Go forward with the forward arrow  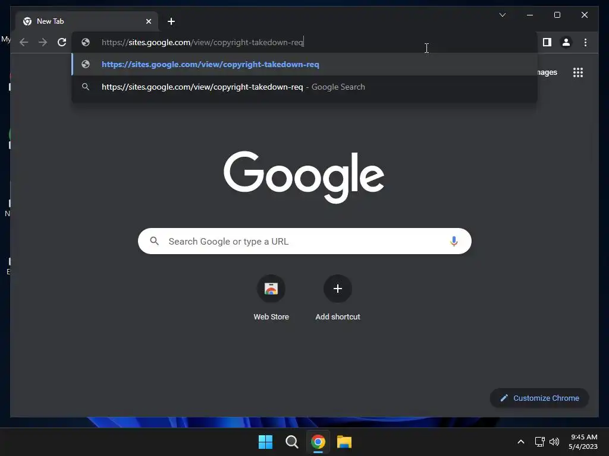(43, 42)
